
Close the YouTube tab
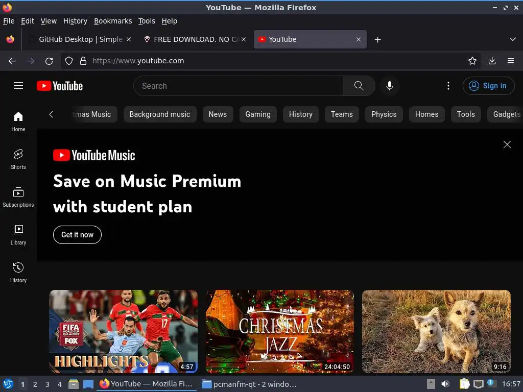(358, 39)
